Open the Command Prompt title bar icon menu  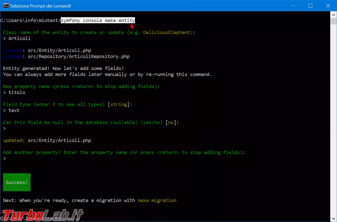tap(5, 6)
